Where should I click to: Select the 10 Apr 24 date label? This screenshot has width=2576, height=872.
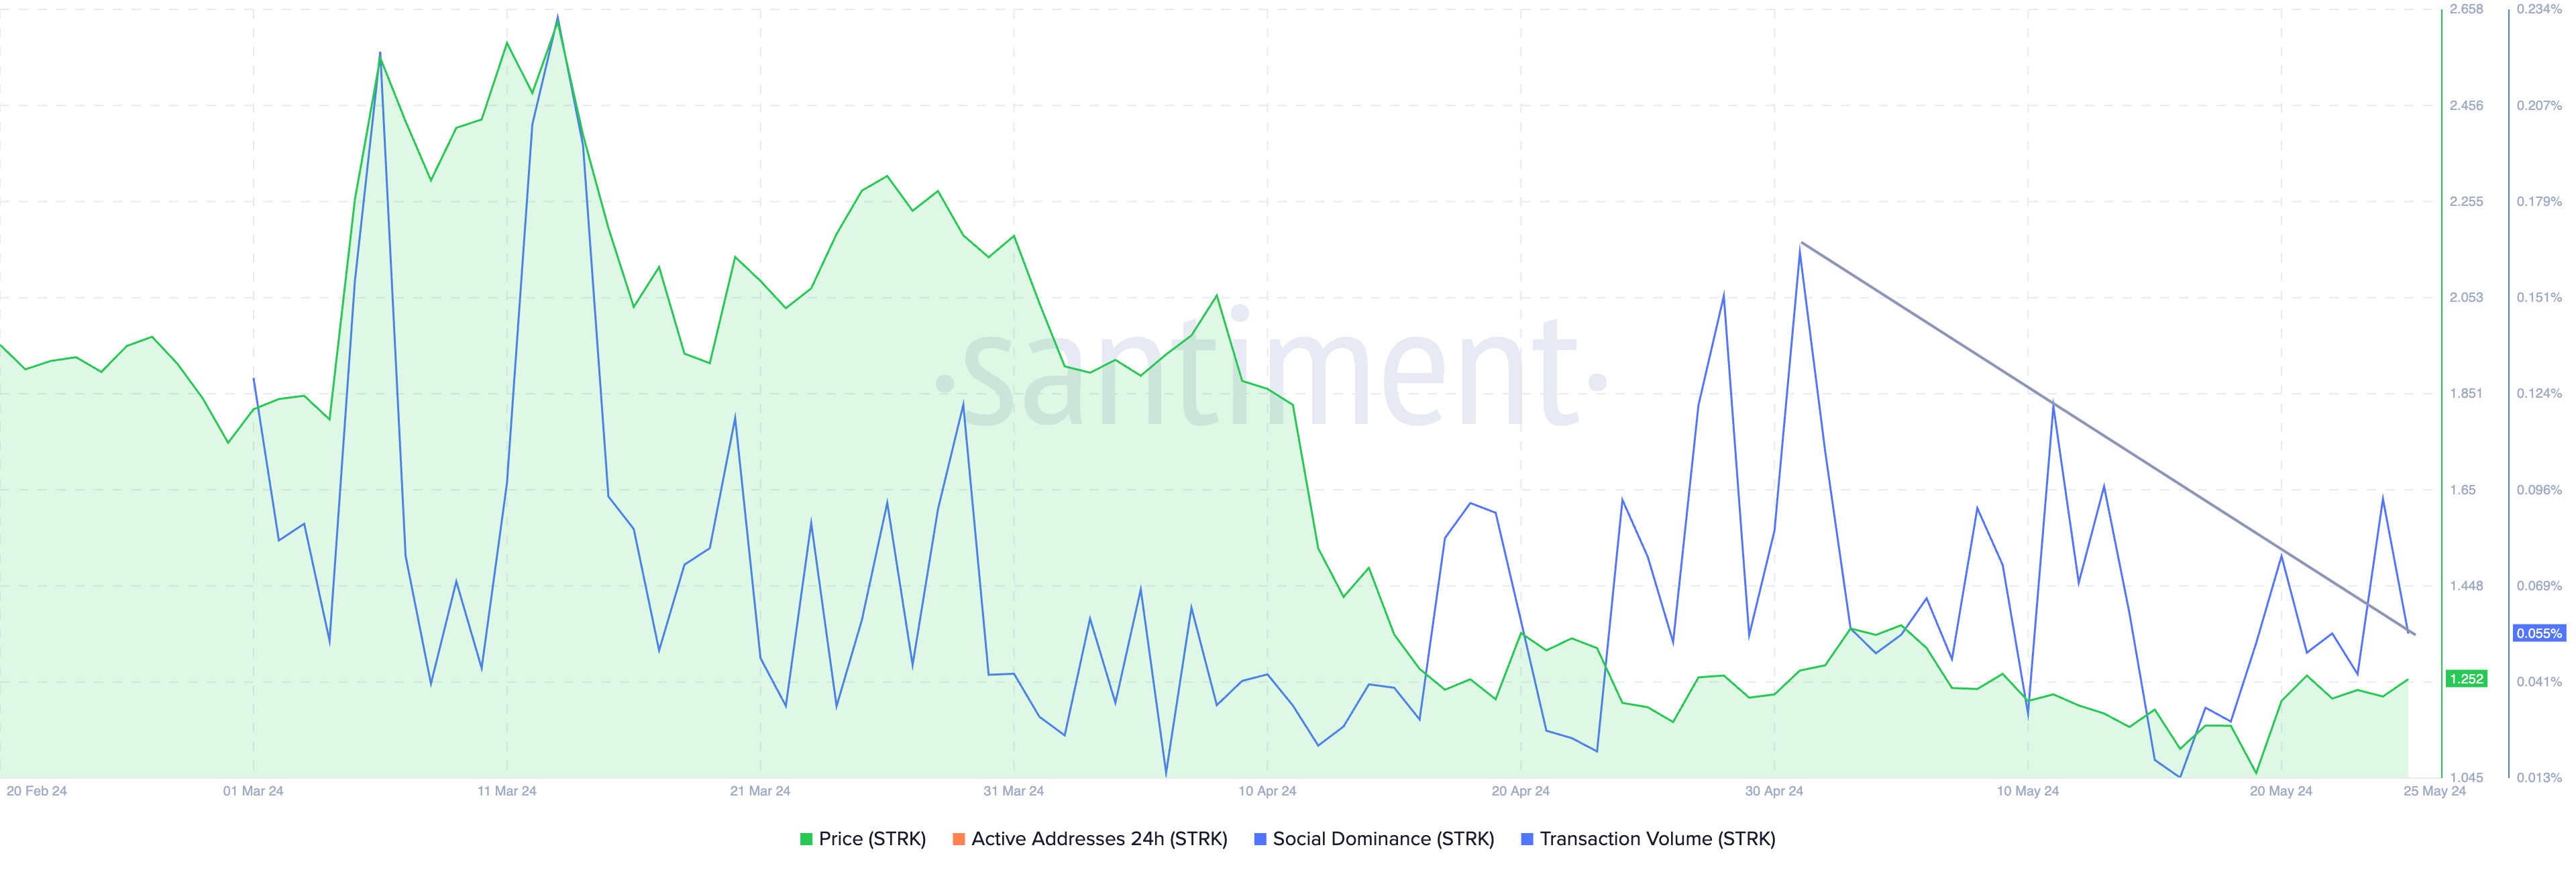1267,791
